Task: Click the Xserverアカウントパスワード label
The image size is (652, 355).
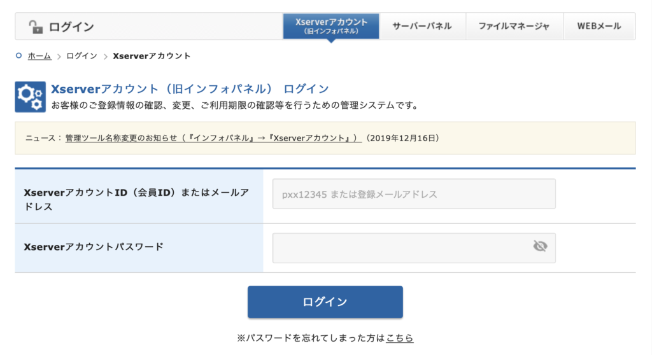Action: tap(94, 247)
